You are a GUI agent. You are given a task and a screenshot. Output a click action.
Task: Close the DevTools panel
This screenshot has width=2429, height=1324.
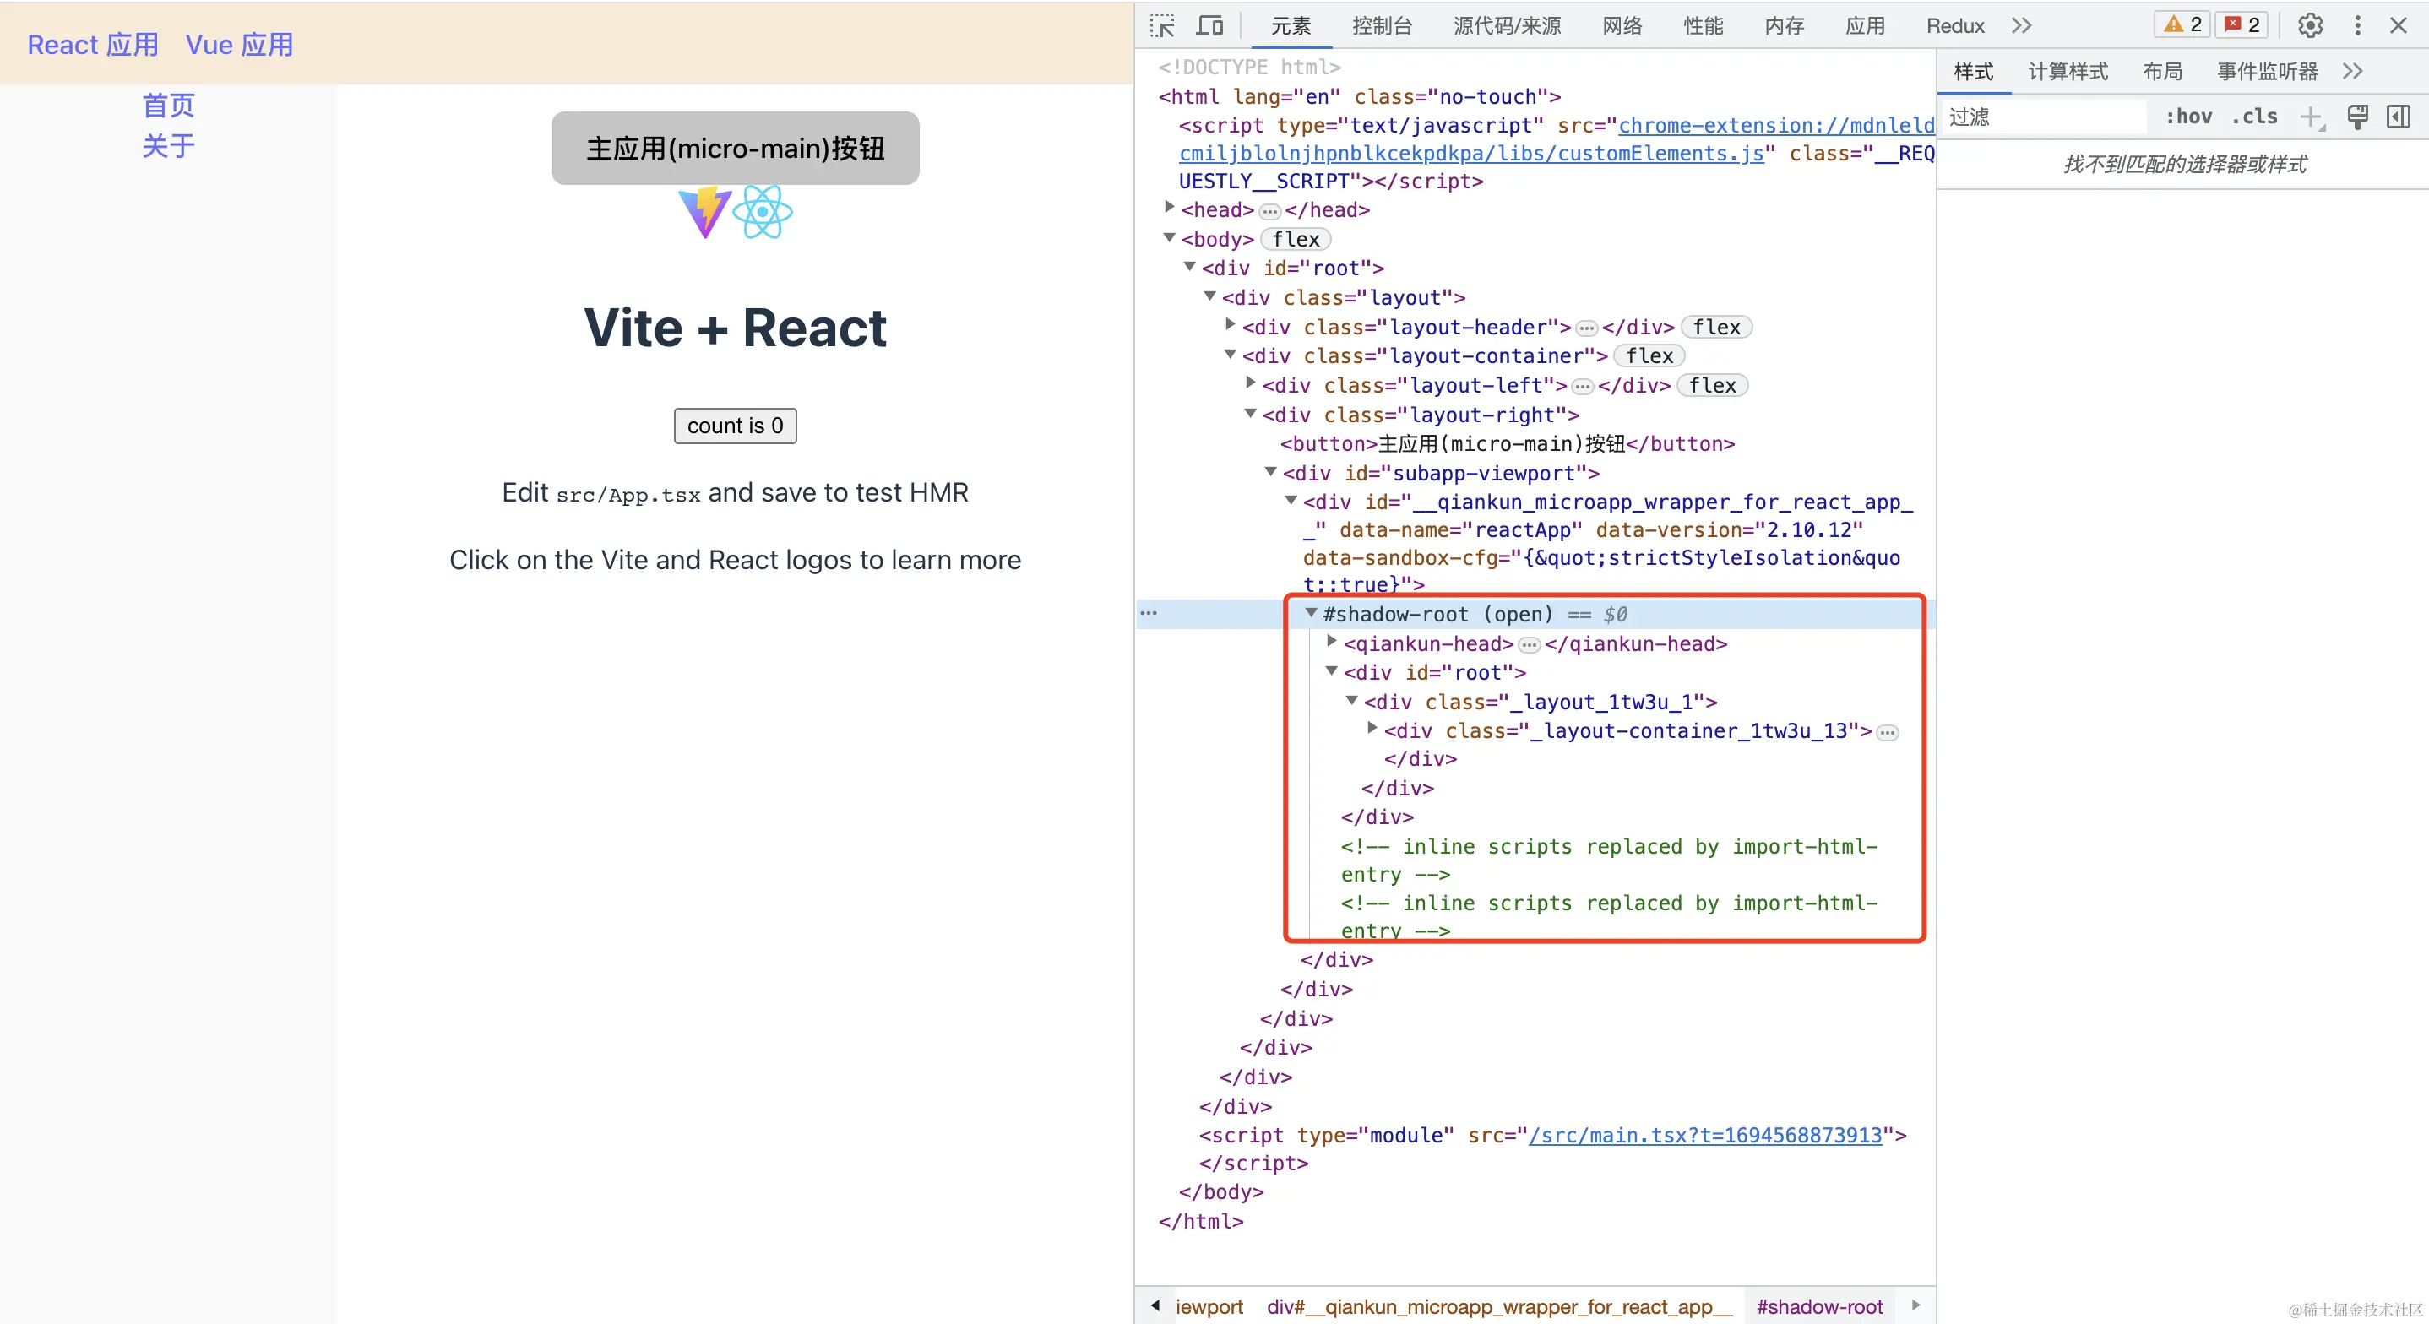(2399, 25)
